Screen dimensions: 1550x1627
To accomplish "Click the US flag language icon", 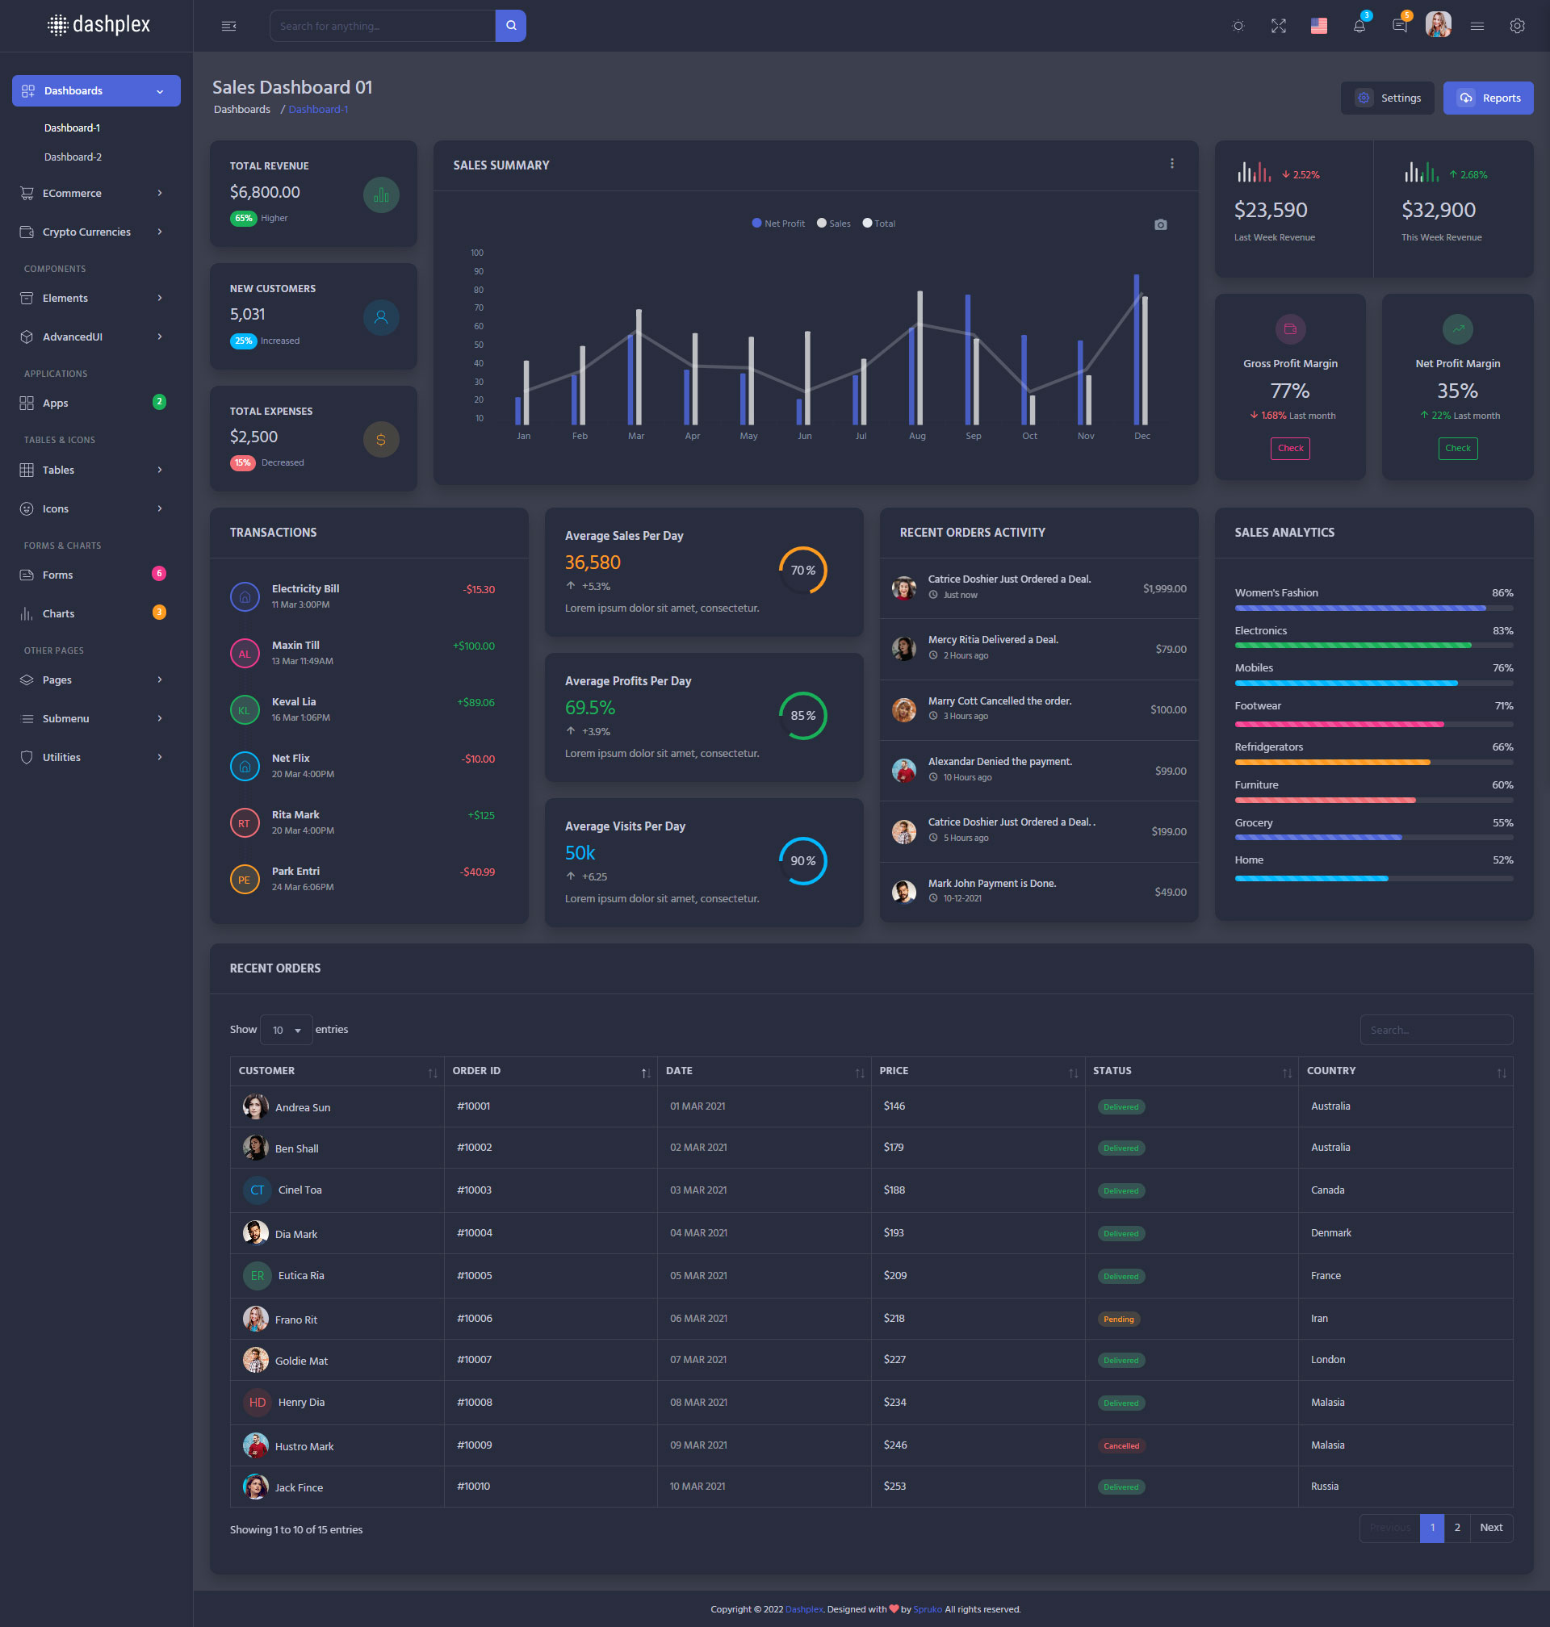I will click(x=1318, y=27).
